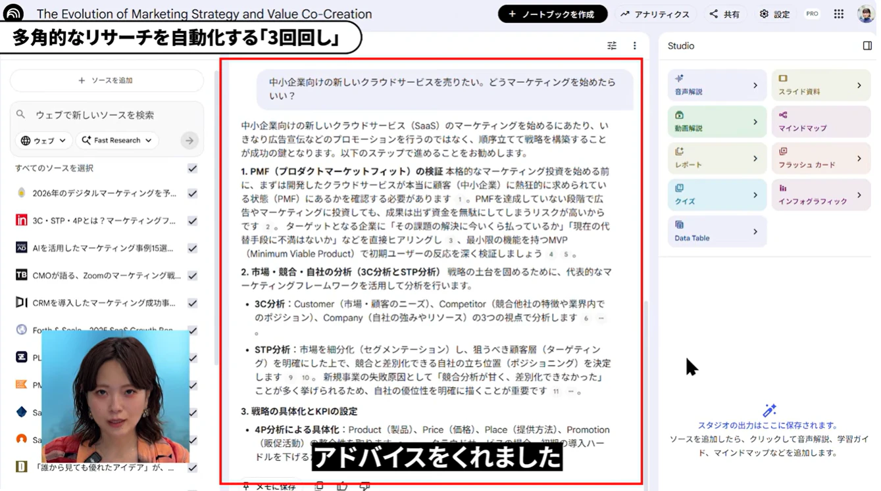Image resolution: width=881 pixels, height=491 pixels.
Task: Click the インフォグラフィック chart icon
Action: [783, 188]
